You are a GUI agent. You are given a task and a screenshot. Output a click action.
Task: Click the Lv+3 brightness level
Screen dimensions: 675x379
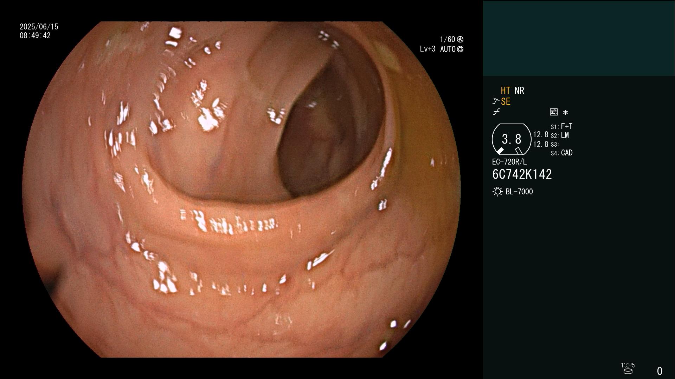pyautogui.click(x=427, y=49)
